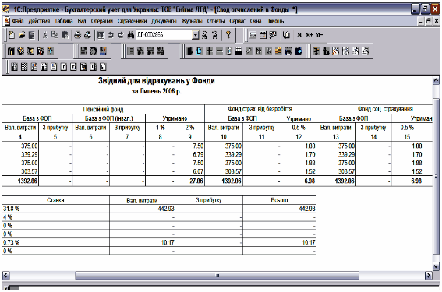Select the 27.86 total cell
This screenshot has height=292, width=442.
[189, 181]
